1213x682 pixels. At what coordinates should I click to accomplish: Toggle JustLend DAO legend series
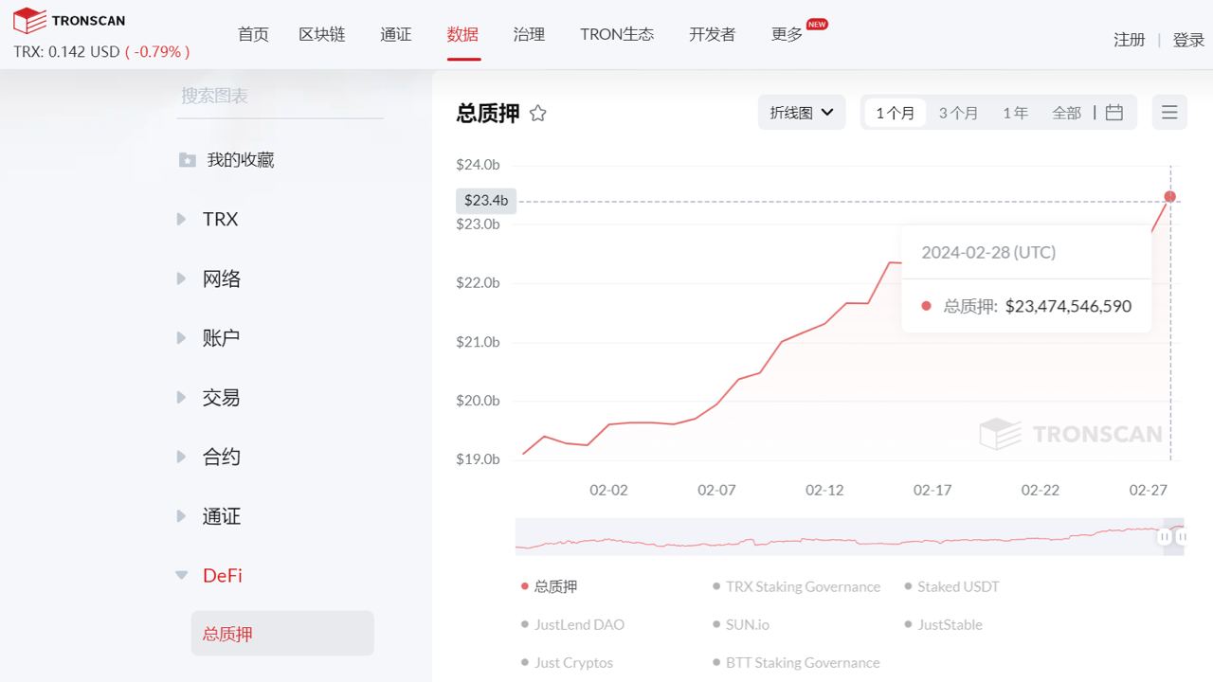pyautogui.click(x=578, y=624)
